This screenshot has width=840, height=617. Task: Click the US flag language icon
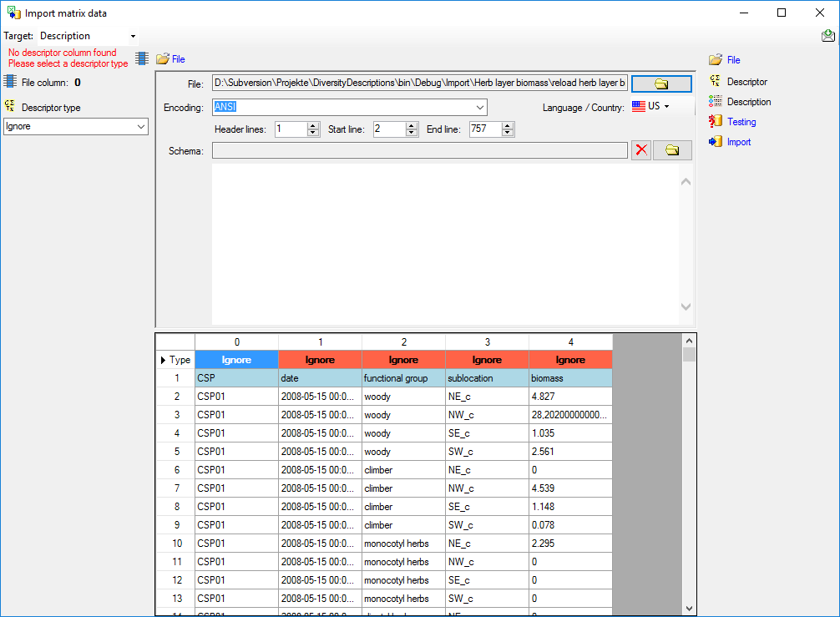pos(639,107)
